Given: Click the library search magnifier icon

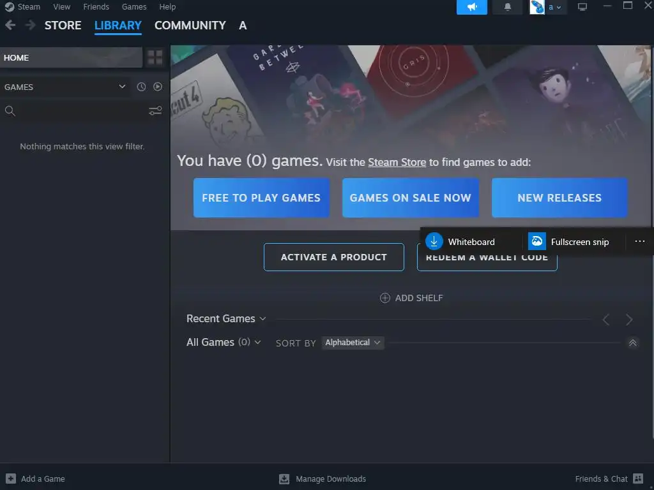Looking at the screenshot, I should coord(10,111).
